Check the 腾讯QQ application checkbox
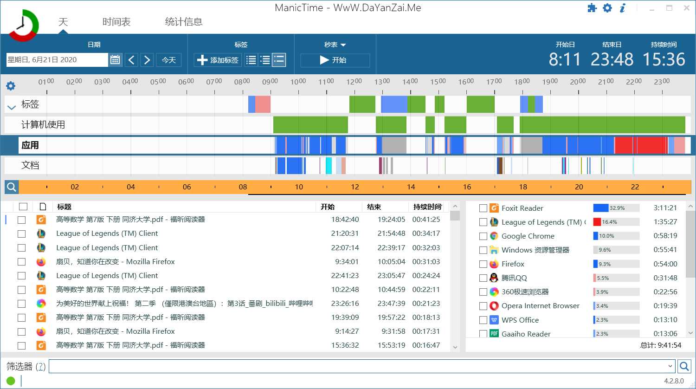Screen dimensions: 696x389 click(483, 278)
